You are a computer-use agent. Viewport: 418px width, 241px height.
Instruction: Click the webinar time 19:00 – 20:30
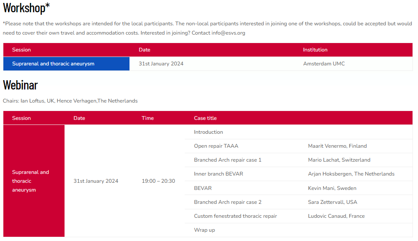(x=158, y=181)
